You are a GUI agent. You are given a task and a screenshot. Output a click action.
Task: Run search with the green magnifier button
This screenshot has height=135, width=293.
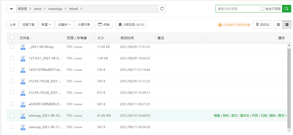(286, 9)
